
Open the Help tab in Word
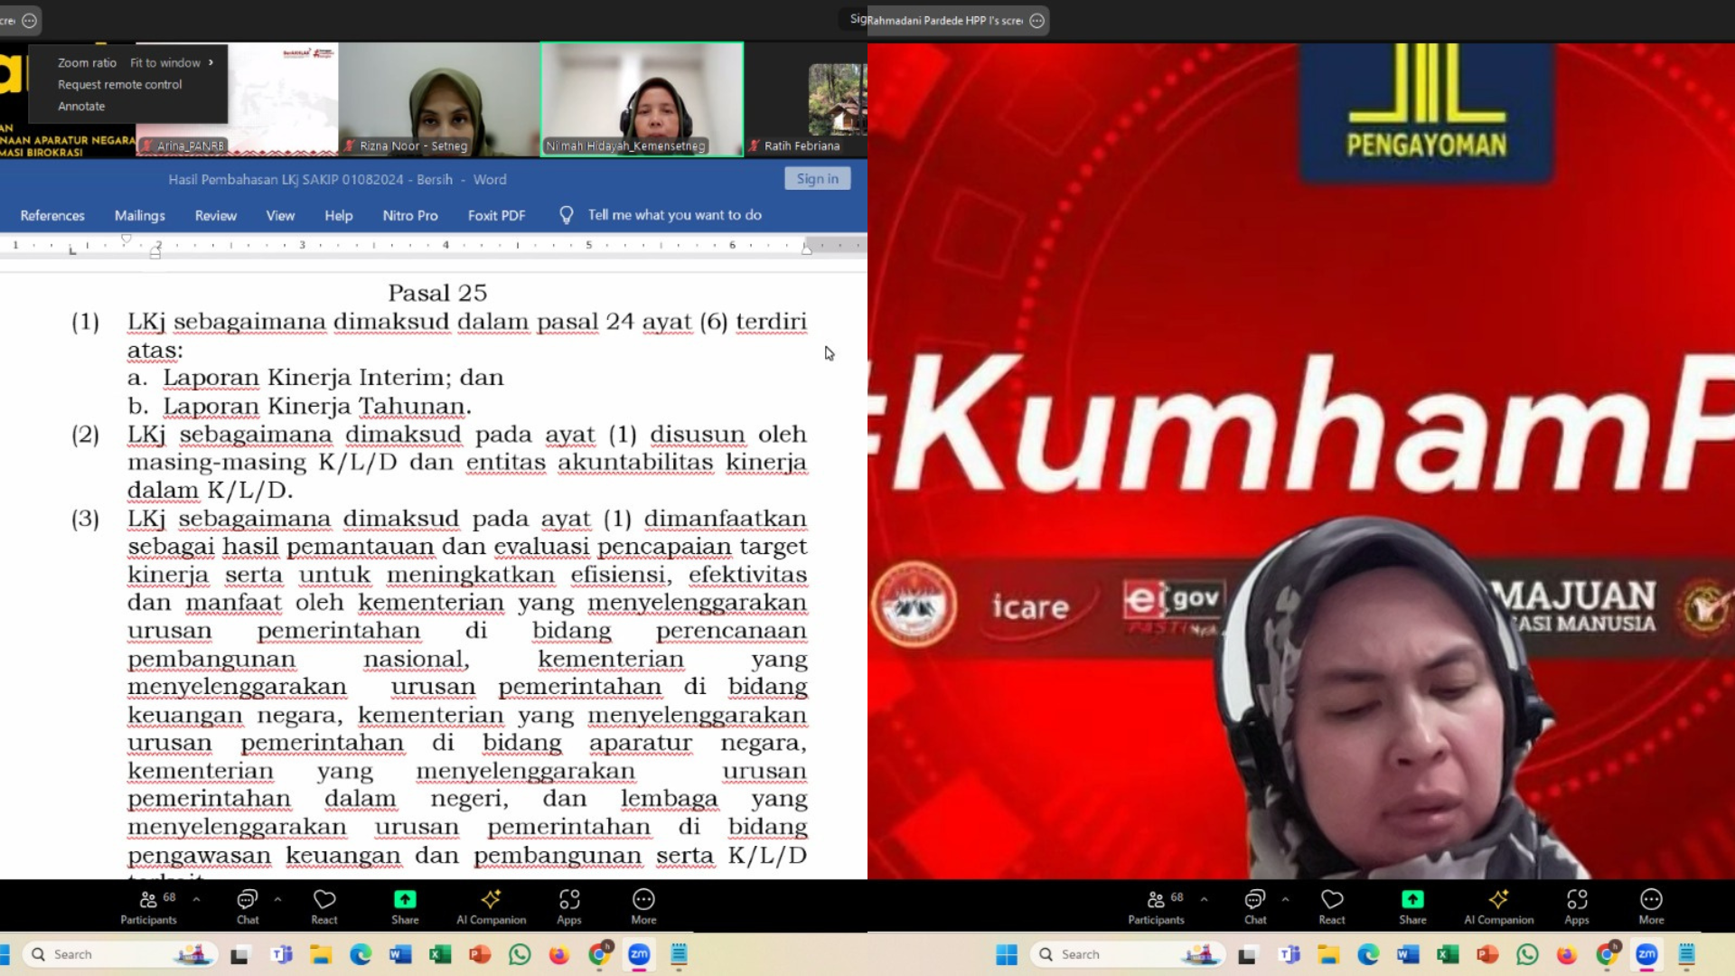tap(339, 215)
